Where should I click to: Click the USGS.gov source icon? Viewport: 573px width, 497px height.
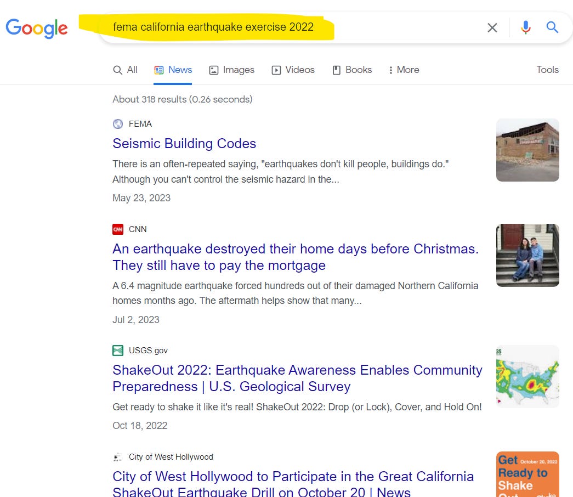(x=118, y=351)
